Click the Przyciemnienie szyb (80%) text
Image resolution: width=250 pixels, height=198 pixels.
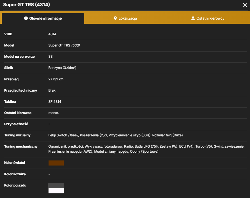130,135
